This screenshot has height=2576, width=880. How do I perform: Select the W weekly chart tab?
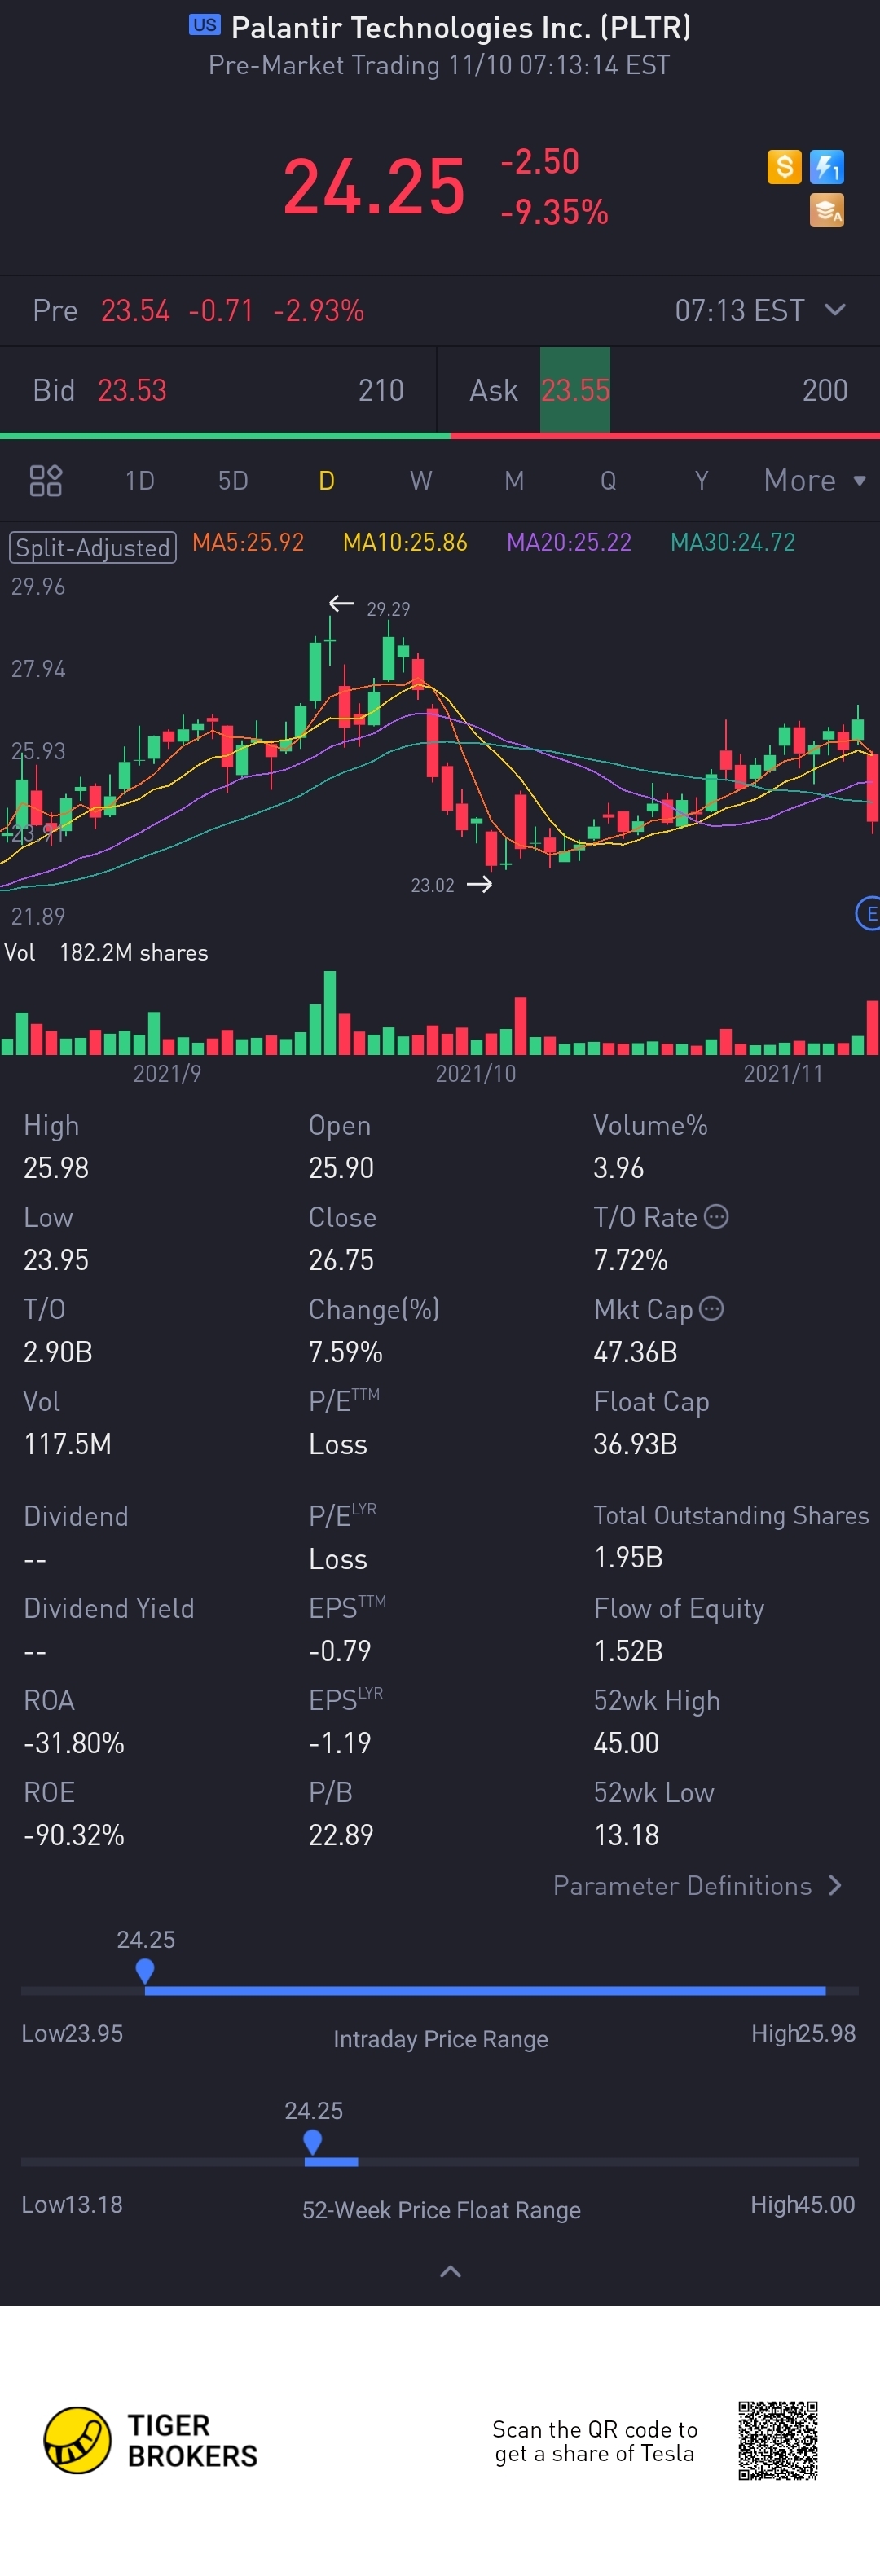pyautogui.click(x=421, y=481)
